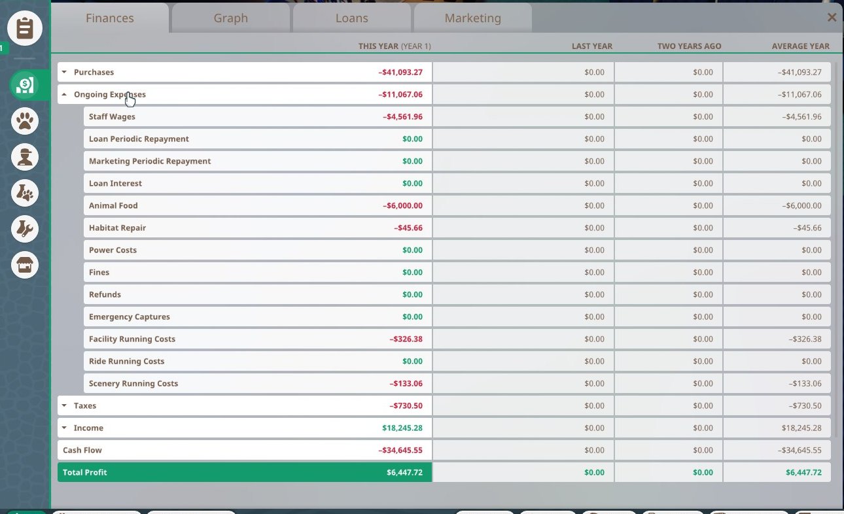
Task: Select the Cash Flow row label
Action: (x=82, y=450)
